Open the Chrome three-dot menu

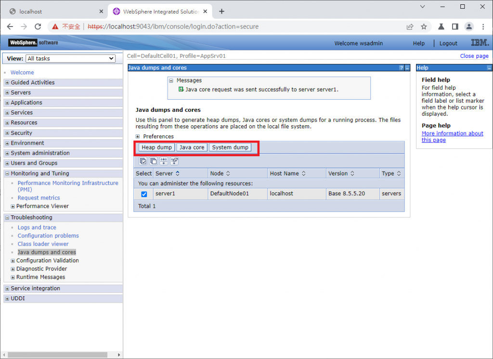tap(483, 27)
